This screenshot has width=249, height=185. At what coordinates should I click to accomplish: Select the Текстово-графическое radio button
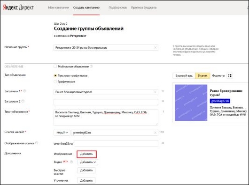pos(55,76)
